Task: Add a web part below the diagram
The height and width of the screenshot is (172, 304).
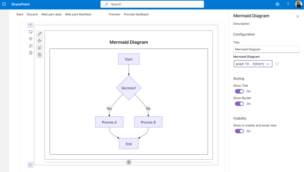Action: coord(129,162)
